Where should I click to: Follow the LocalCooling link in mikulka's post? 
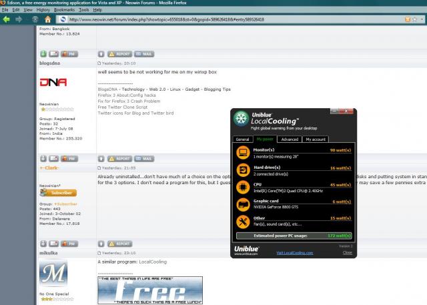click(x=153, y=262)
